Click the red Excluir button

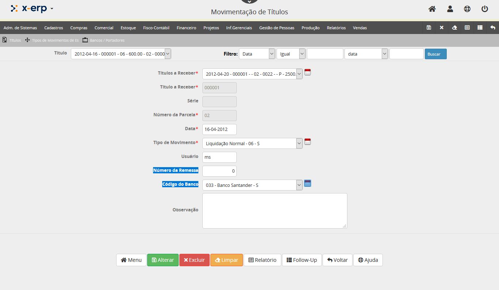pyautogui.click(x=194, y=260)
